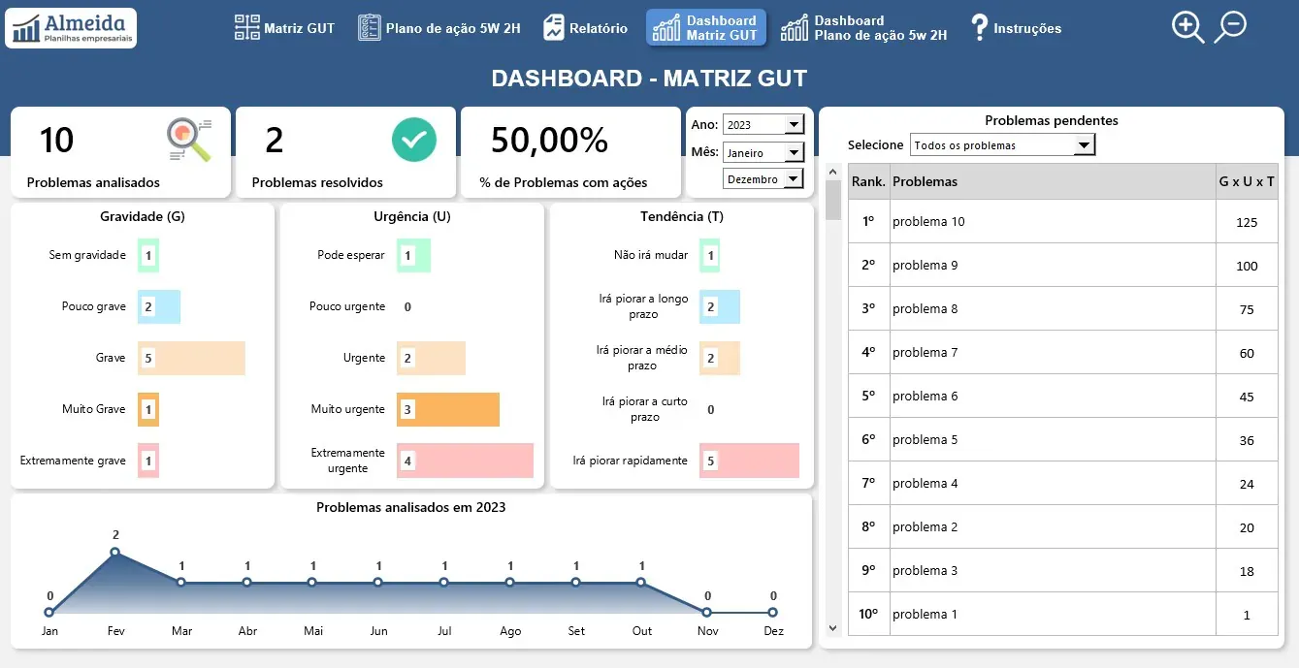Click the Fev data point on the chart
The width and height of the screenshot is (1299, 668).
click(x=115, y=552)
